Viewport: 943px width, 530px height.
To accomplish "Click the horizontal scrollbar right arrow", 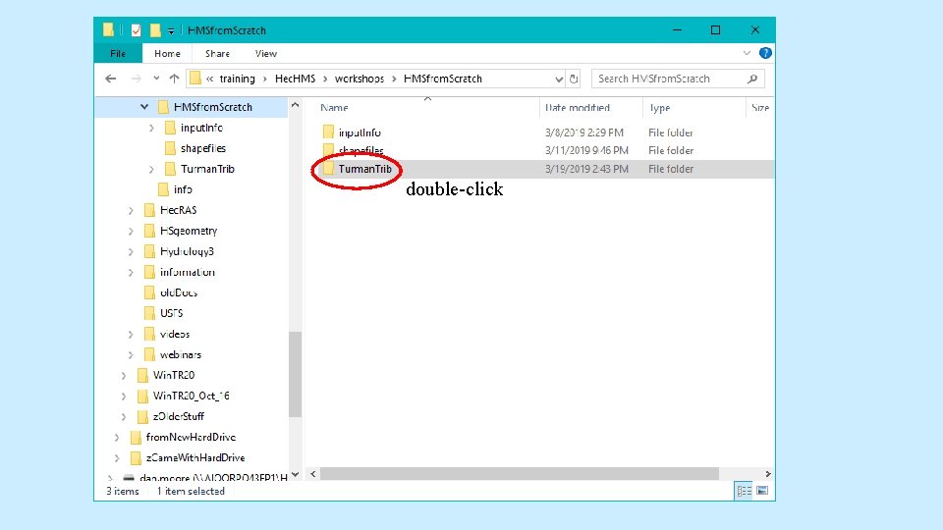I will 768,474.
